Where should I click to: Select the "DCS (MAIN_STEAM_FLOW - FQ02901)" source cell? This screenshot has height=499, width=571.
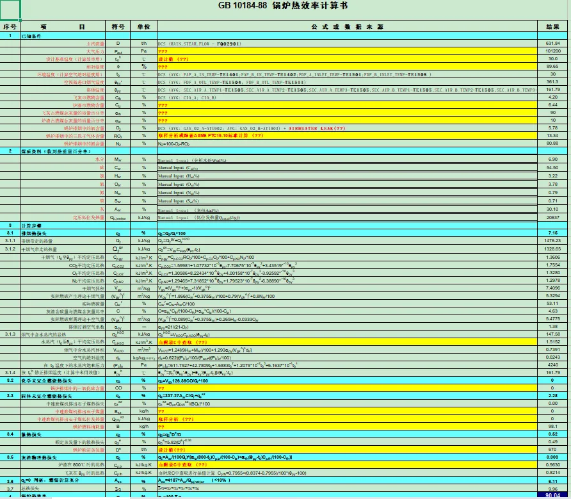(347, 44)
